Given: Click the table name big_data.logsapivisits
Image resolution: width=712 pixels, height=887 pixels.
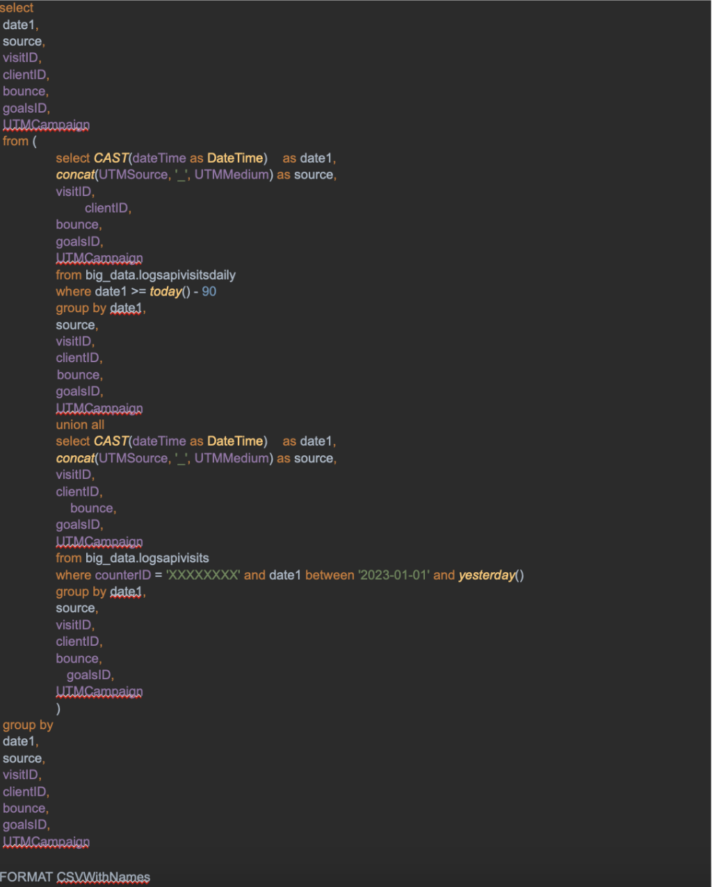Looking at the screenshot, I should coord(147,558).
